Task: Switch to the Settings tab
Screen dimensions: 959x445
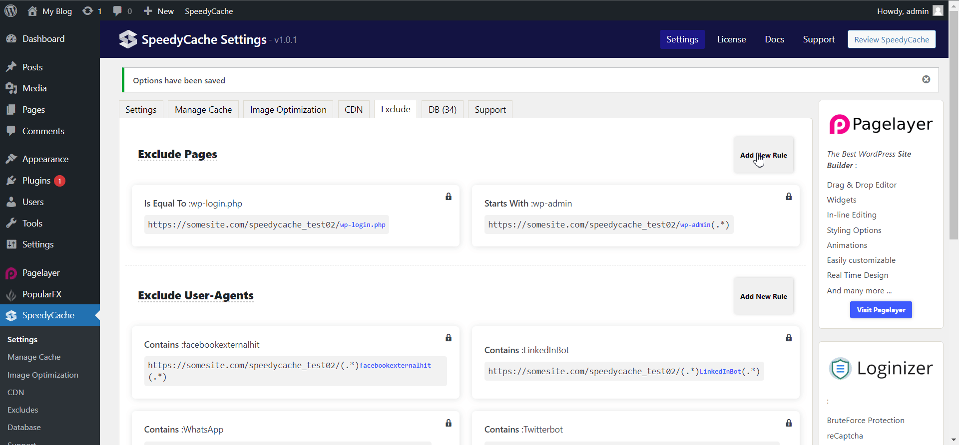Action: click(141, 110)
